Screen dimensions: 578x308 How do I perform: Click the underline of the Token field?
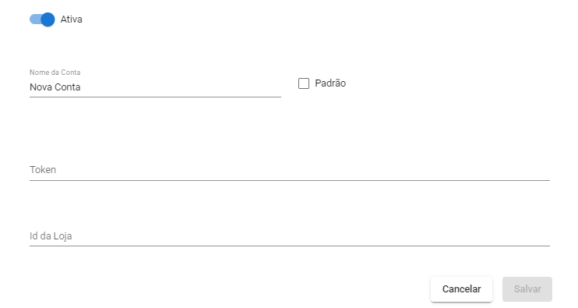click(x=290, y=180)
